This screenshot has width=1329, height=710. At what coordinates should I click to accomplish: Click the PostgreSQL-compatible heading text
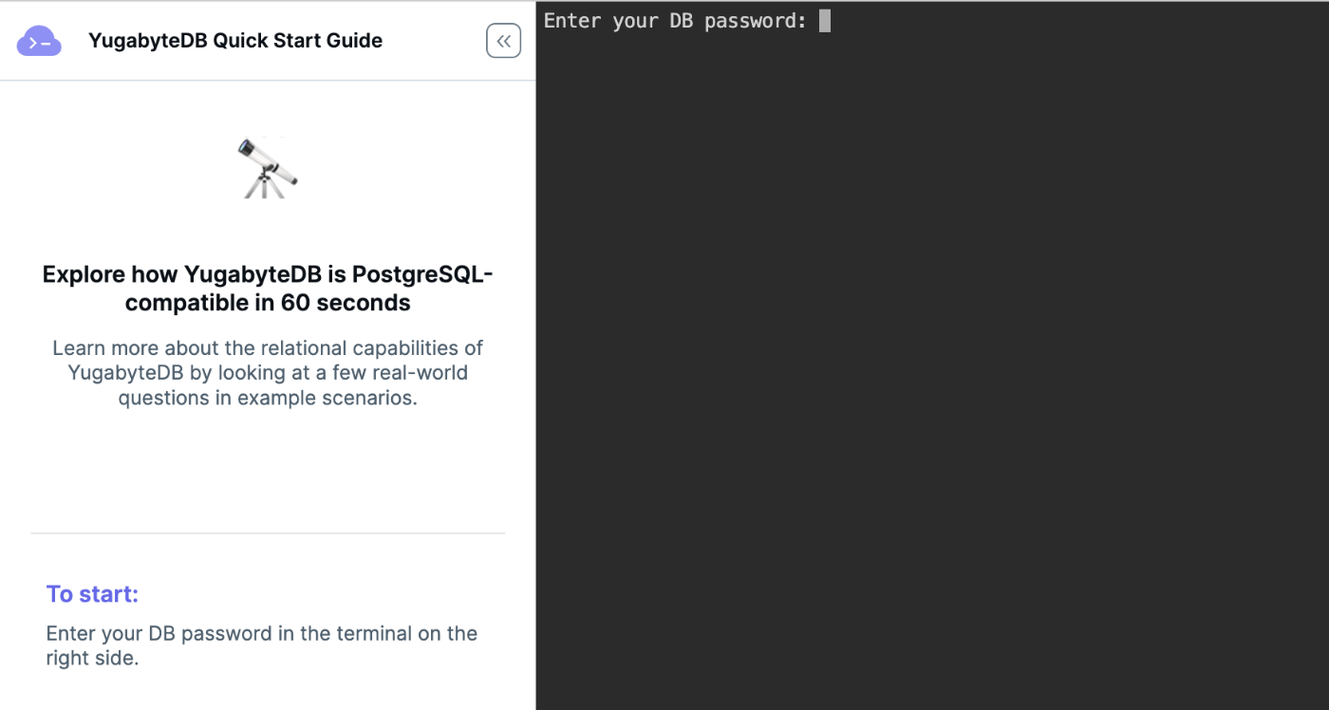pyautogui.click(x=268, y=288)
